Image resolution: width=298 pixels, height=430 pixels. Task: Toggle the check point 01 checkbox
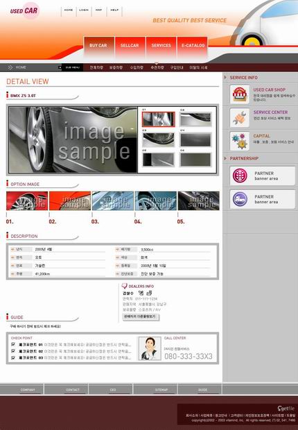[13, 345]
